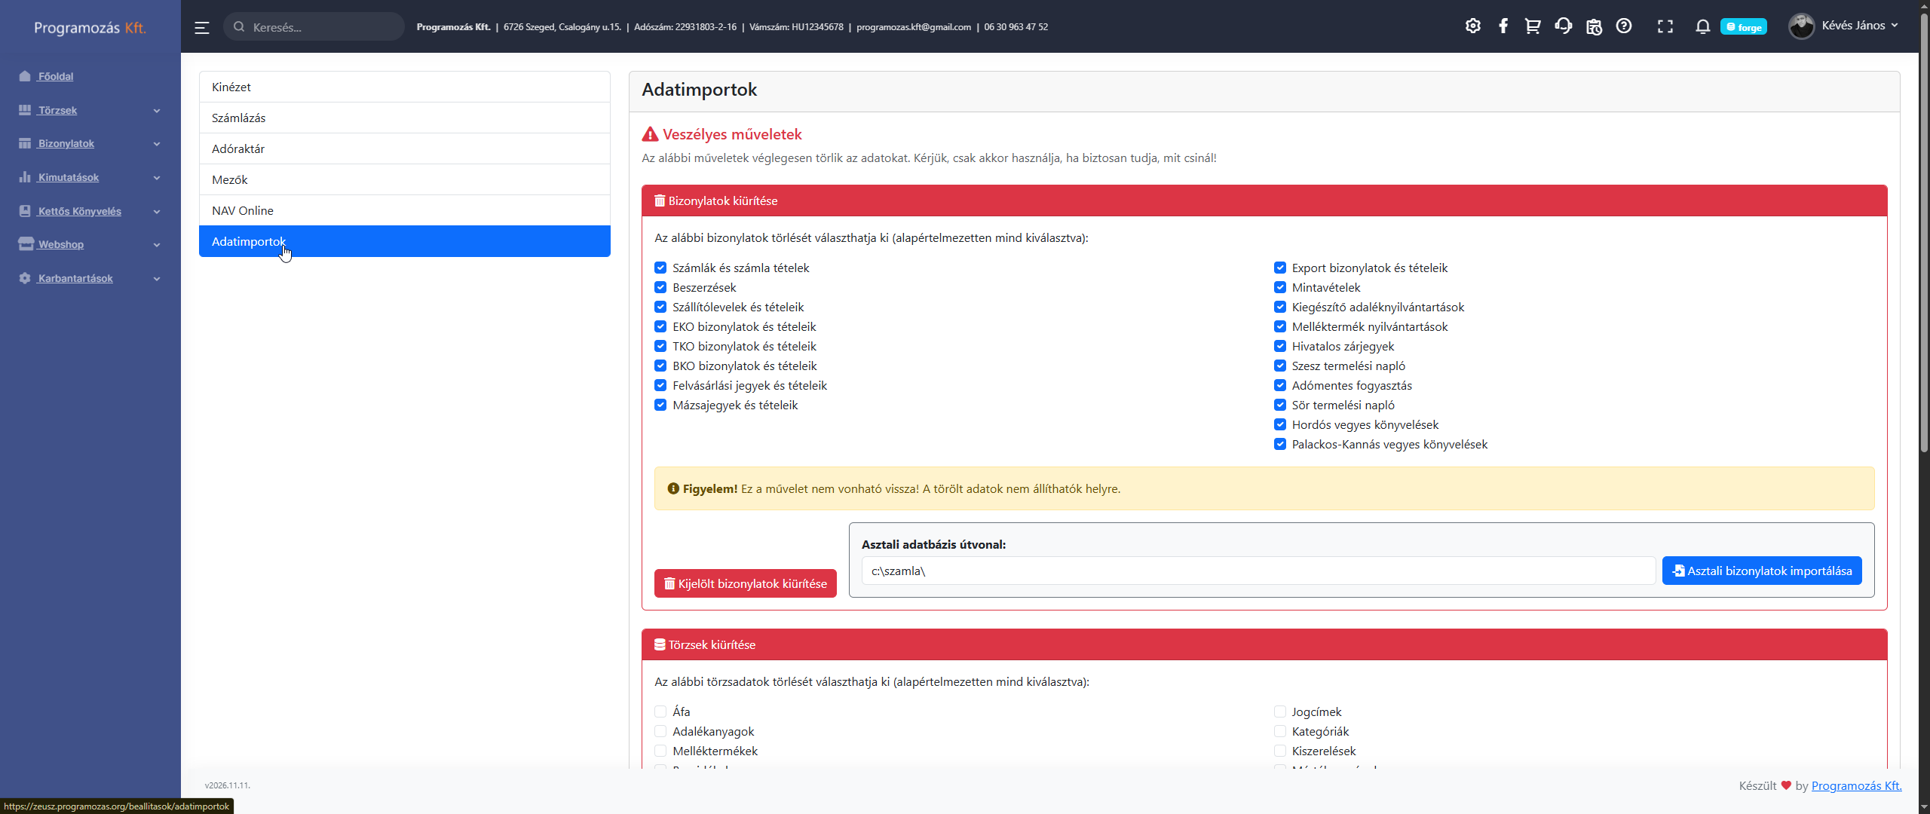Click the Asztali adatbázis útvonal input field
Viewport: 1930px width, 814px height.
pyautogui.click(x=1258, y=571)
